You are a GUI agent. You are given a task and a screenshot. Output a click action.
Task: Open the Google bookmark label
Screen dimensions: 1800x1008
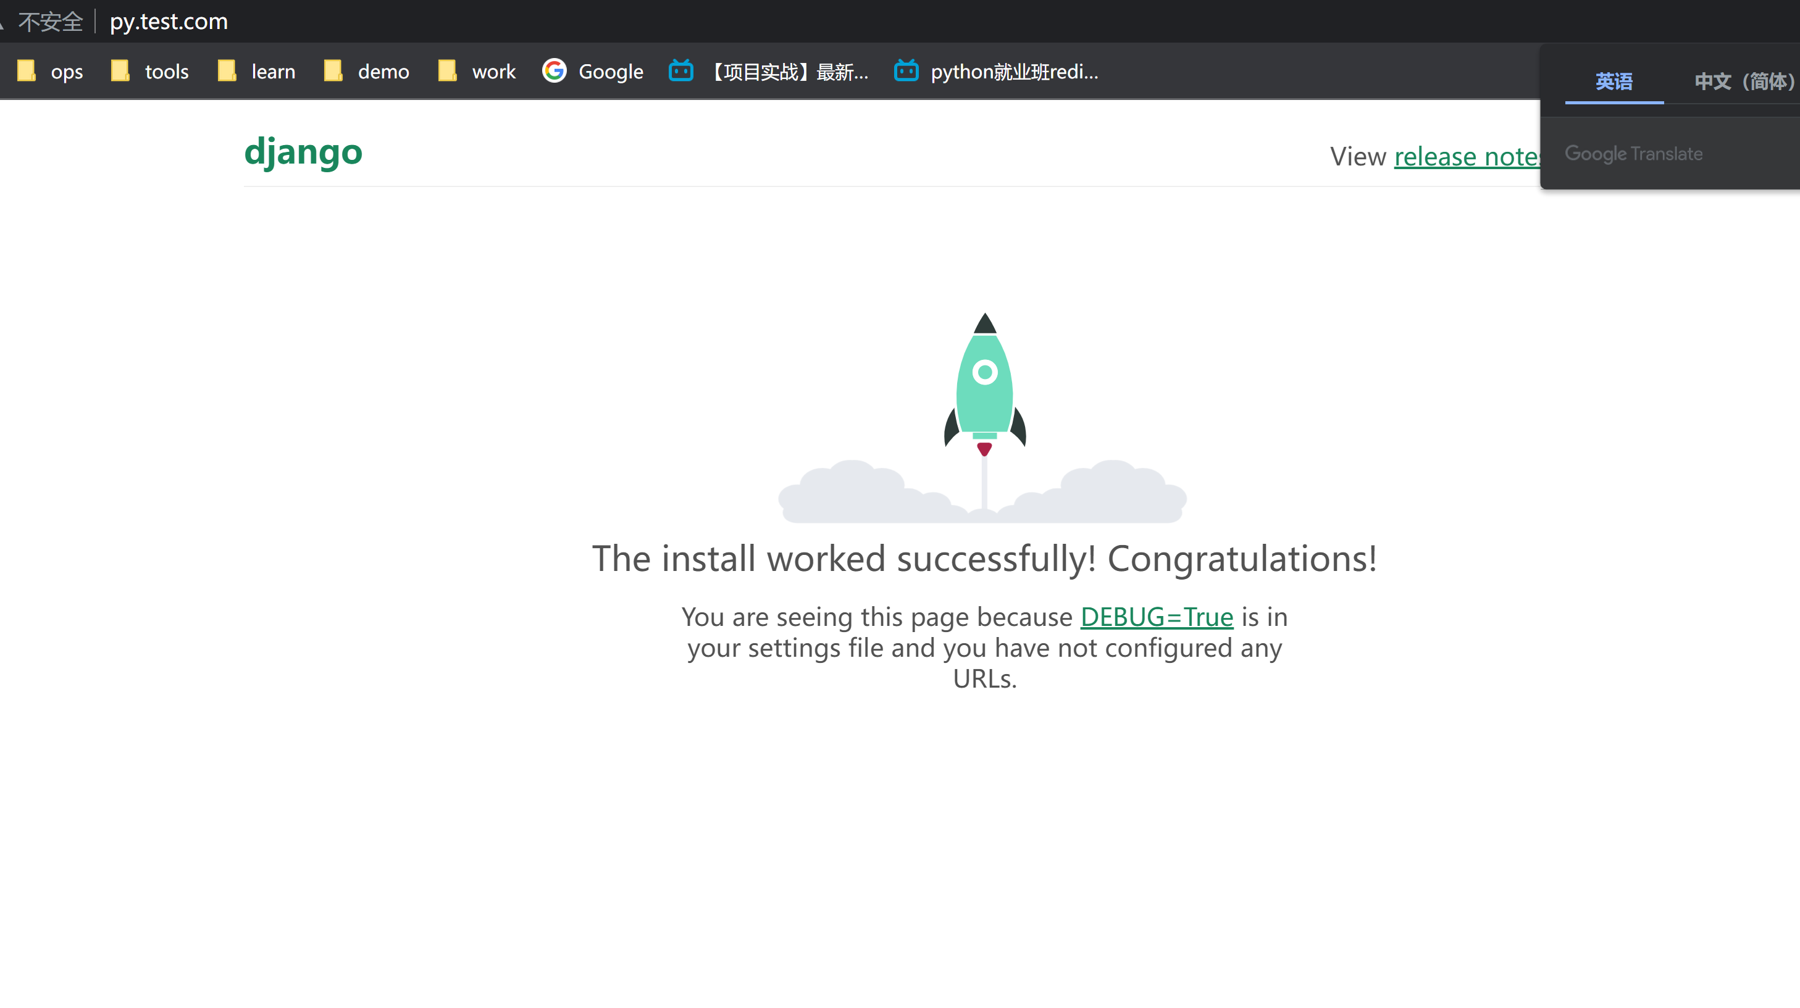click(611, 71)
